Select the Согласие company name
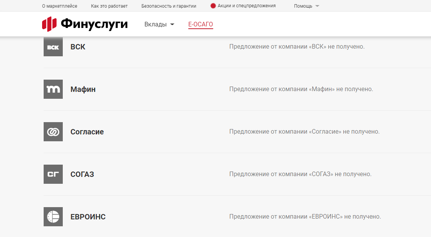This screenshot has width=431, height=237. tap(87, 132)
